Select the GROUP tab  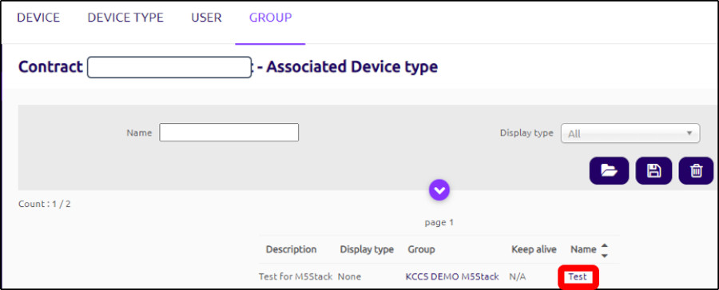(x=271, y=18)
